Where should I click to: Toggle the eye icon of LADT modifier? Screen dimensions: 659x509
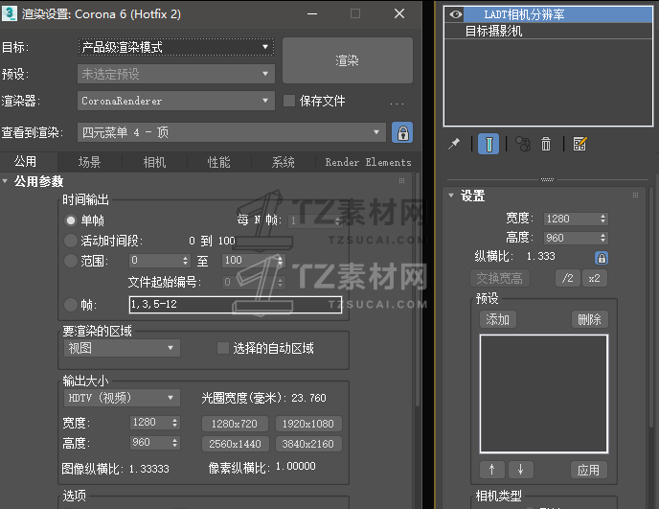tap(456, 14)
